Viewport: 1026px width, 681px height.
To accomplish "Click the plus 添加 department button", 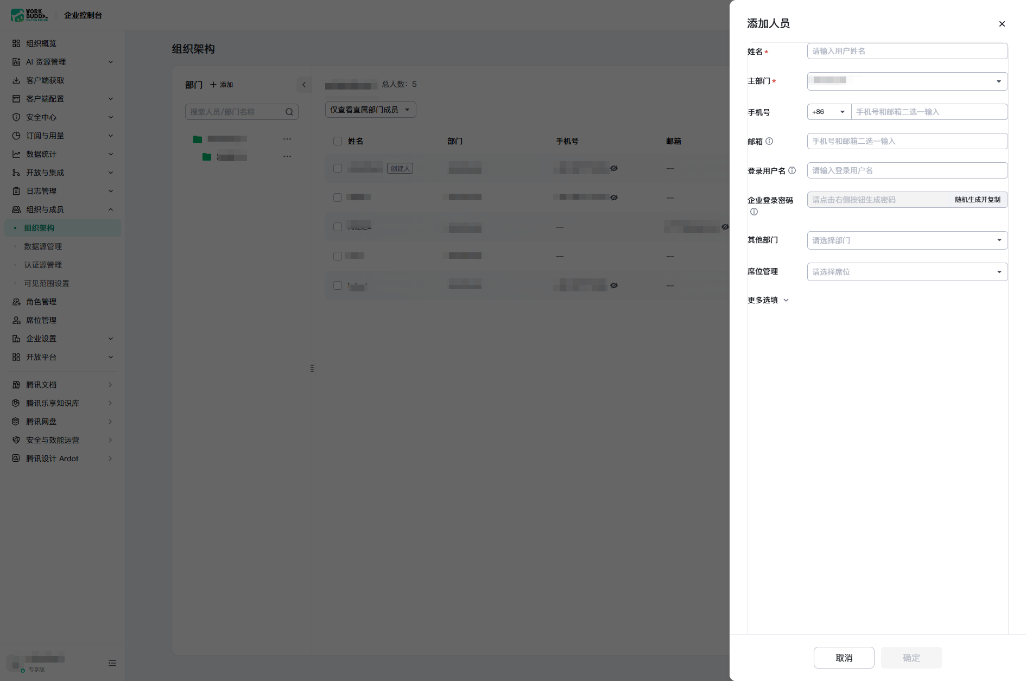I will click(221, 85).
